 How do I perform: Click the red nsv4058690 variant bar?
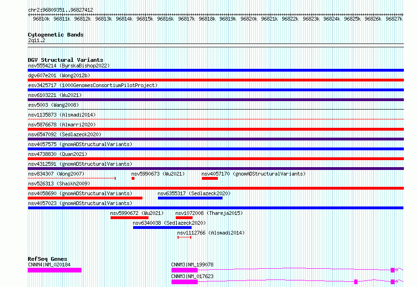[85, 198]
